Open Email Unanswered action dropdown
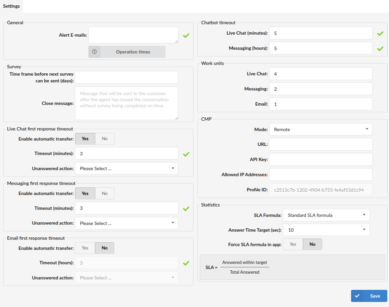 [x=127, y=278]
